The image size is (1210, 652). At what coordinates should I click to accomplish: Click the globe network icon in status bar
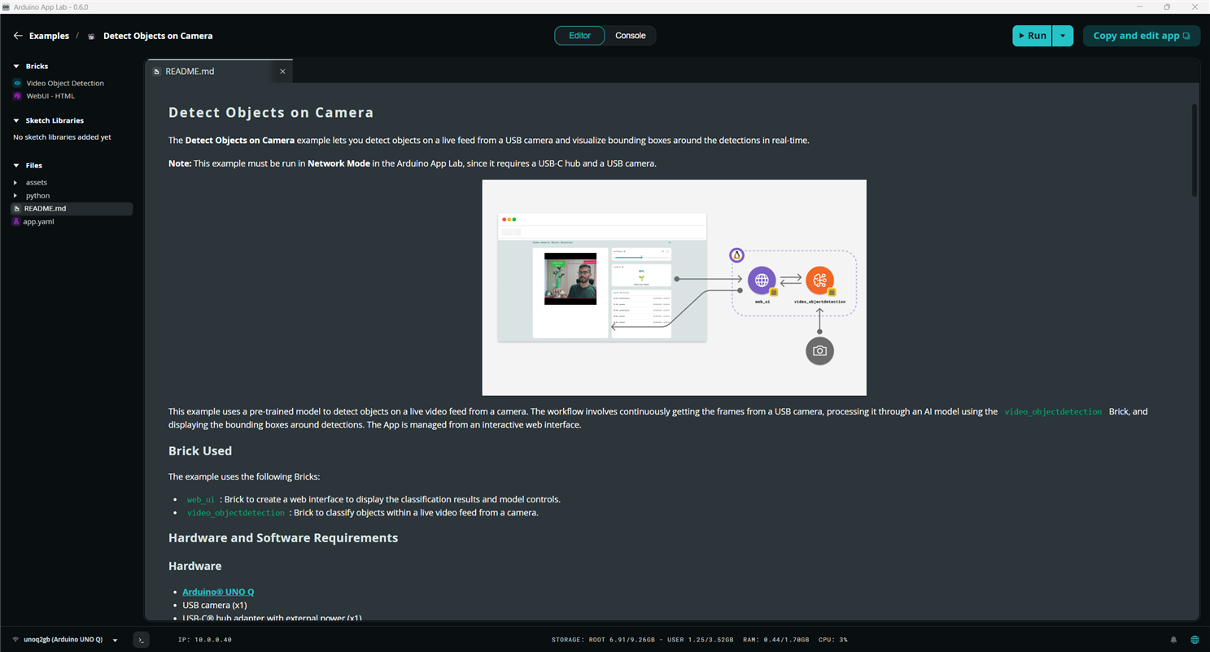tap(1195, 640)
